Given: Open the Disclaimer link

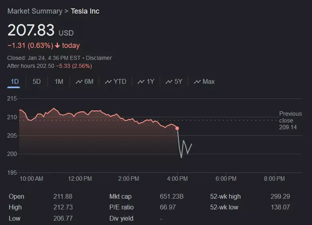Looking at the screenshot, I should tap(99, 58).
